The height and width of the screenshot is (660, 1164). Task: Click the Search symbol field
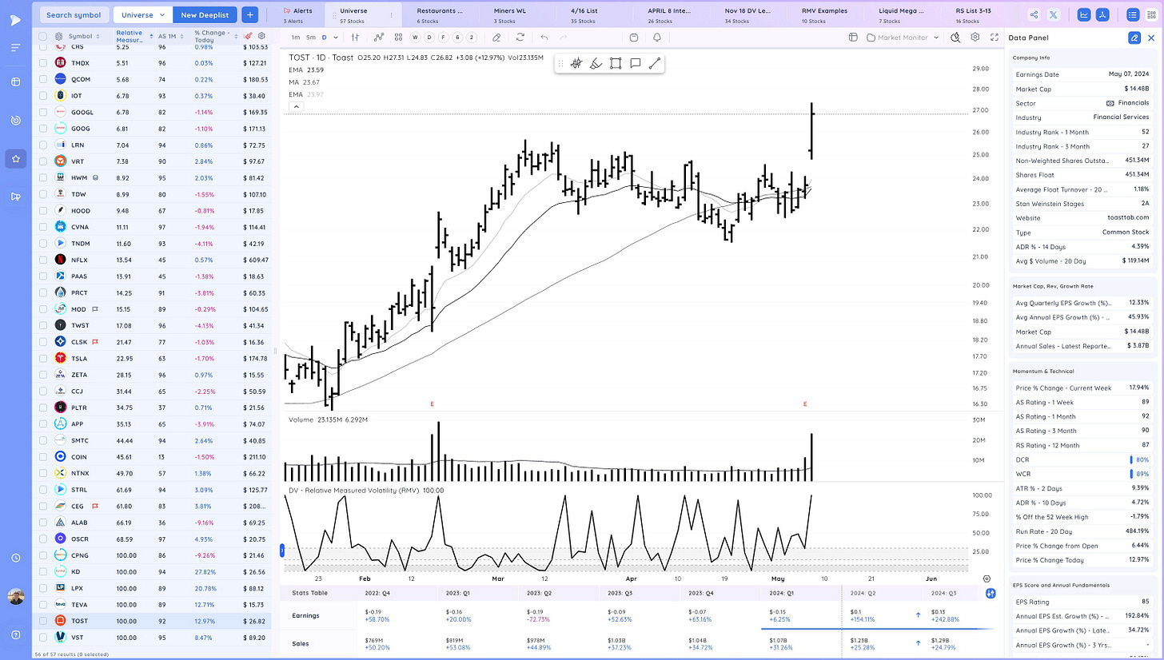[74, 14]
